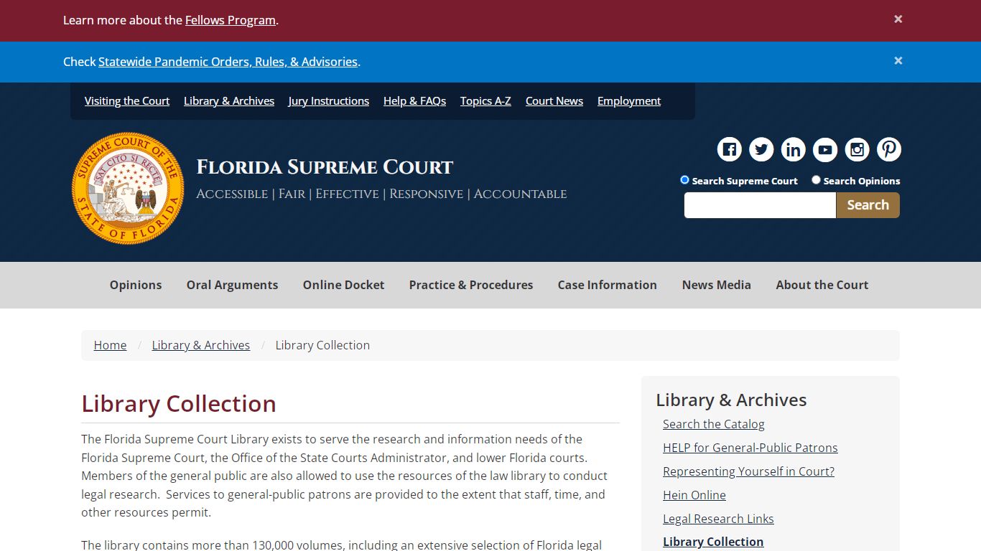
Task: Open Statewide Pandemic Orders, Rules, & Advisories link
Action: [228, 62]
